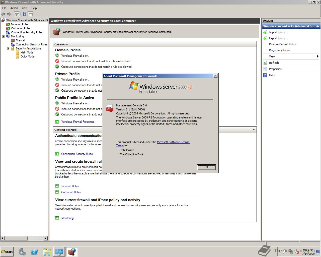The width and height of the screenshot is (321, 257).
Task: Open the Microsoft Software License Terms link
Action: 173,142
